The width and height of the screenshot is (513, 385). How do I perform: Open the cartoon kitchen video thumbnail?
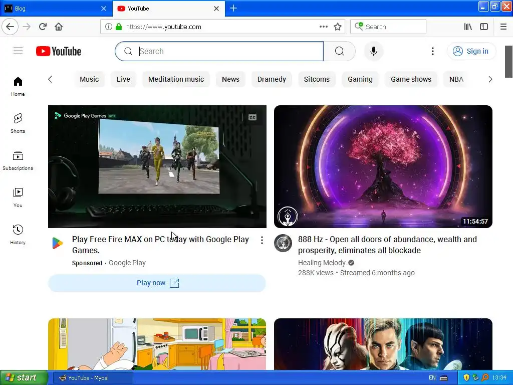[x=157, y=344]
